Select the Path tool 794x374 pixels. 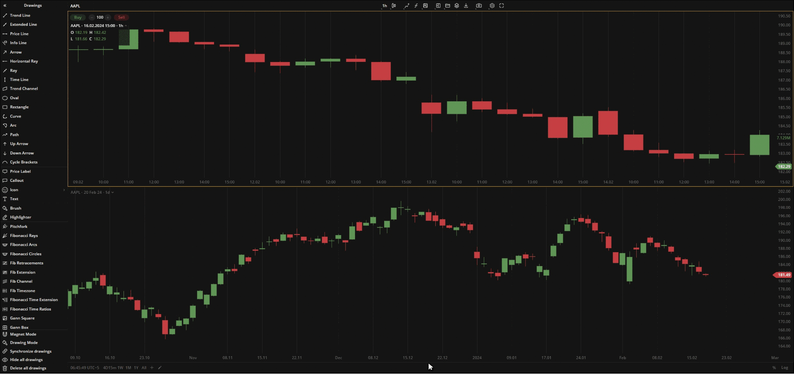[14, 135]
